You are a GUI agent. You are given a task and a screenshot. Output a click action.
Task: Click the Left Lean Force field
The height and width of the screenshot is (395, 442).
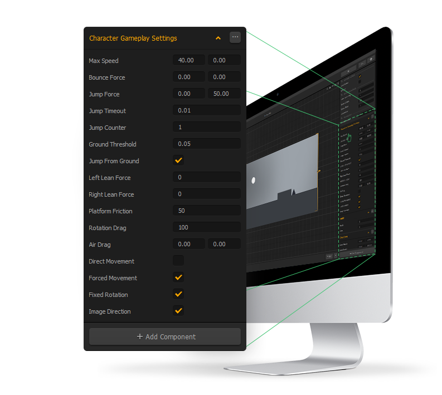pyautogui.click(x=207, y=177)
